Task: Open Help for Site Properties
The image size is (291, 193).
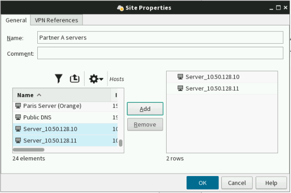Action: [271, 183]
